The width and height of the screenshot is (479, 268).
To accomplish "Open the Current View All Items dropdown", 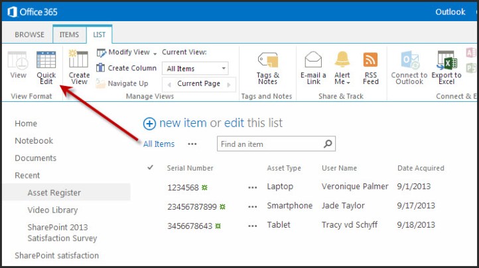I will point(196,68).
